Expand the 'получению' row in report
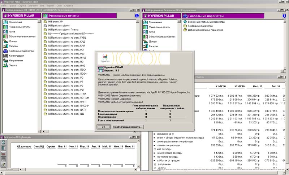This screenshot has height=175, width=289. point(155,164)
